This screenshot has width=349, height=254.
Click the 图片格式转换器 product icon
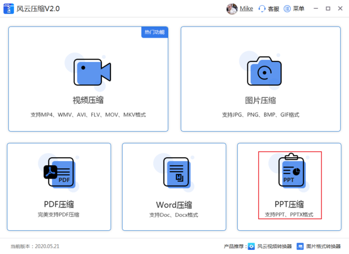(x=300, y=246)
